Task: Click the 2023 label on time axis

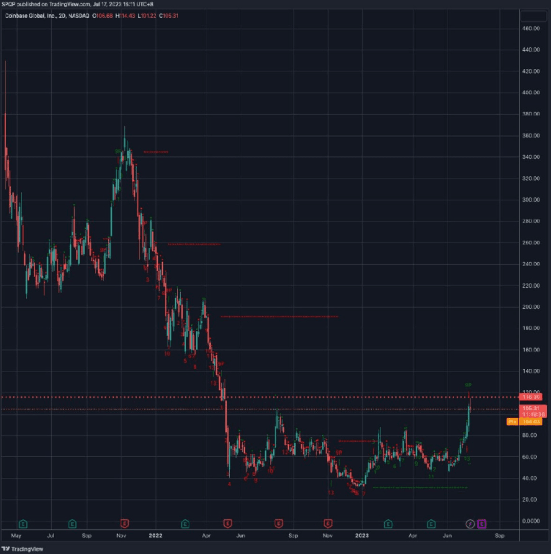Action: (362, 535)
